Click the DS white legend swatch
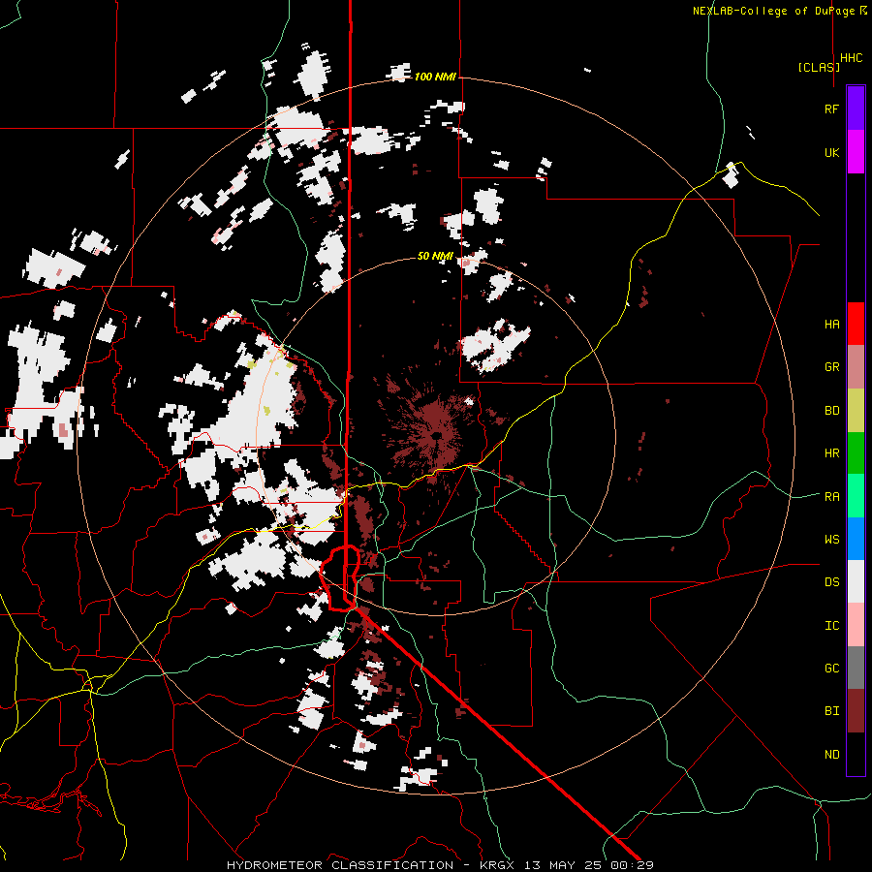This screenshot has height=872, width=872. 856,581
